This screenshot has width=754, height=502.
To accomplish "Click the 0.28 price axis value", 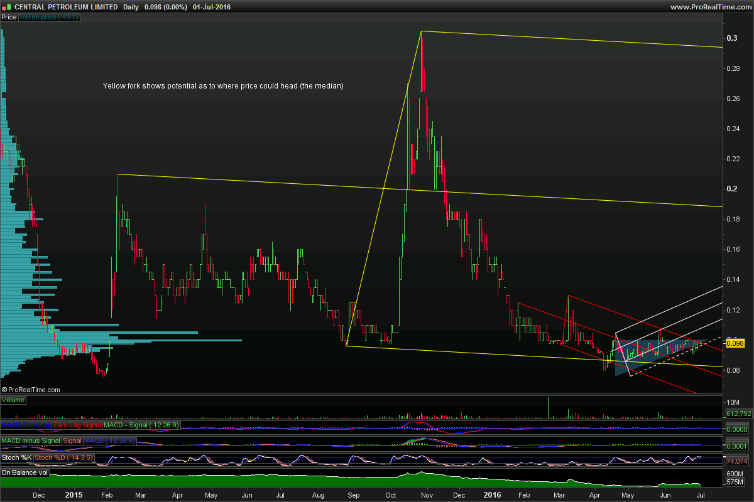I will [734, 68].
